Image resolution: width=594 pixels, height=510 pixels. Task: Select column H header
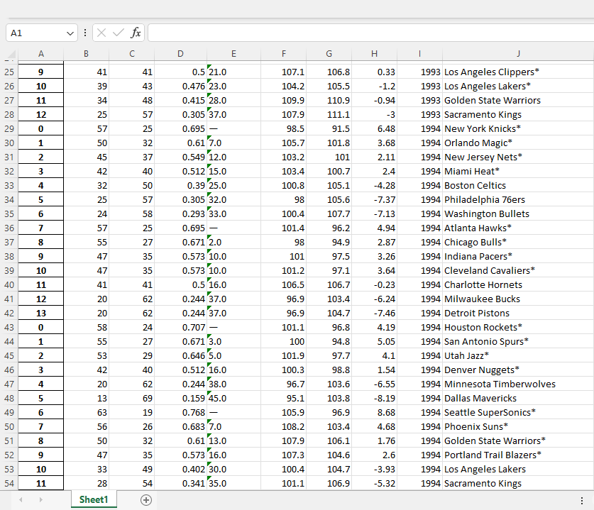click(374, 54)
